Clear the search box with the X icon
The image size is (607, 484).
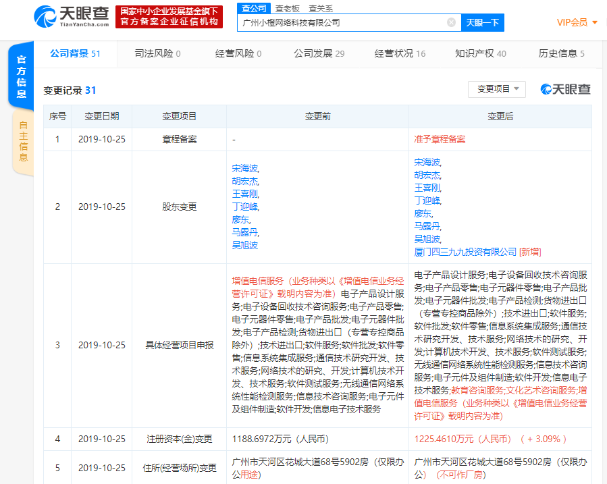pos(451,22)
